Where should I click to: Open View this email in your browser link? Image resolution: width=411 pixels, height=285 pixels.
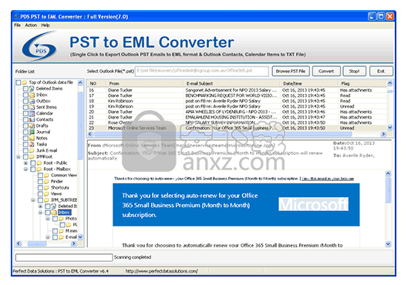click(328, 179)
